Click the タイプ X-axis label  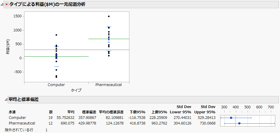pos(76,90)
